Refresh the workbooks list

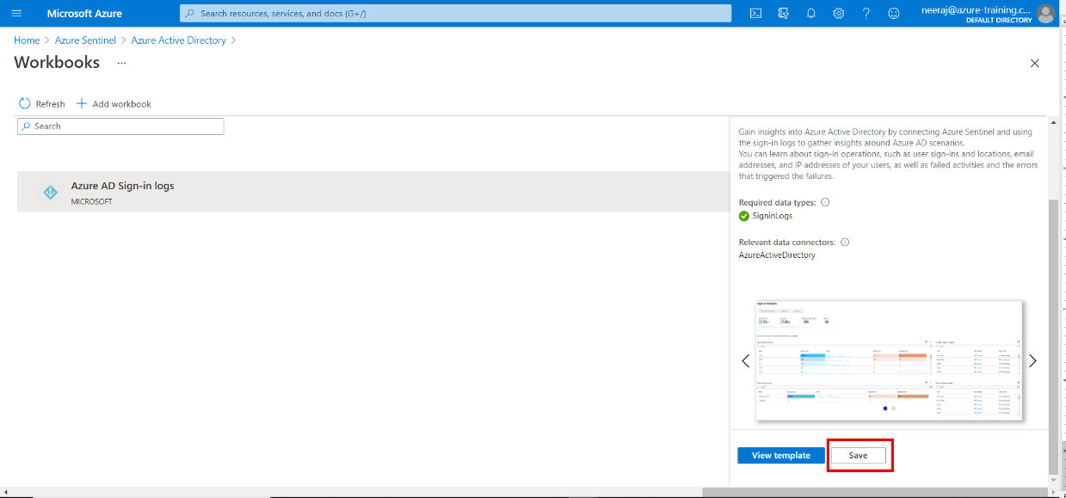[x=42, y=104]
